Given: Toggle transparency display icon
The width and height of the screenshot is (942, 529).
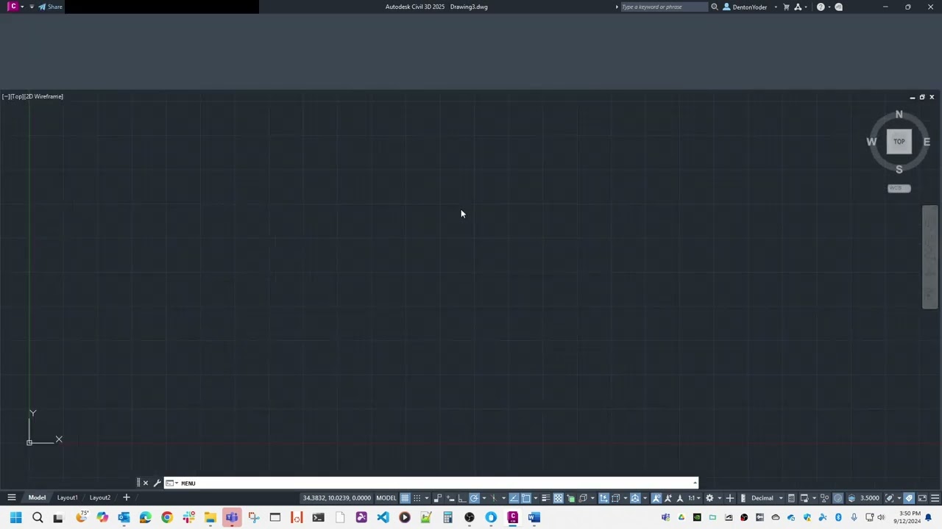Looking at the screenshot, I should pyautogui.click(x=559, y=498).
